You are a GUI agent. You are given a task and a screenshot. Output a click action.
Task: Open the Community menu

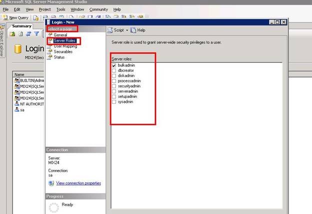click(98, 9)
